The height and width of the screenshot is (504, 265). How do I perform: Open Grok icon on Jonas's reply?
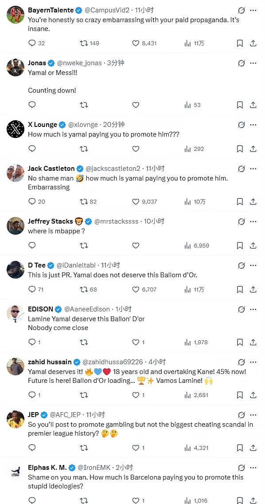pos(242,63)
